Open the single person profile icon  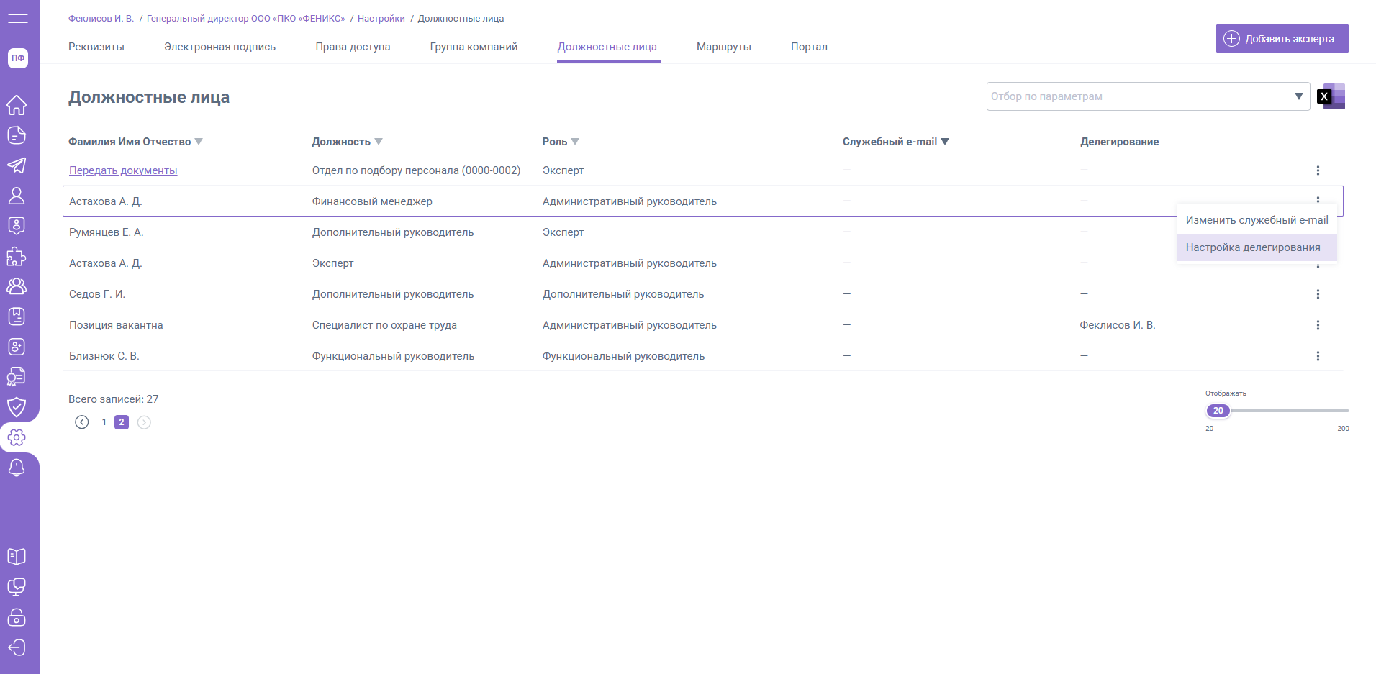pyautogui.click(x=17, y=196)
